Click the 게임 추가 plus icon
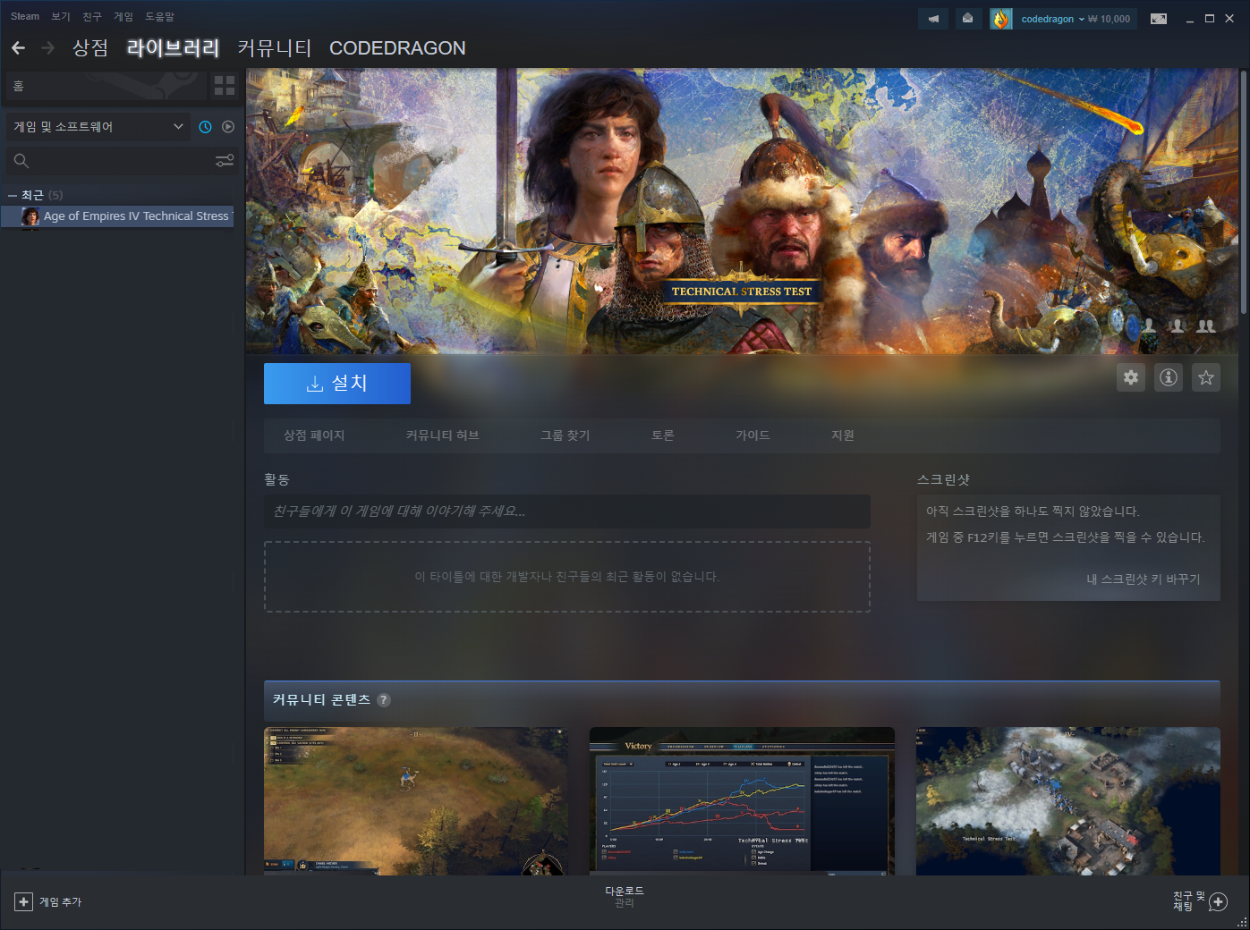The image size is (1250, 930). [24, 901]
